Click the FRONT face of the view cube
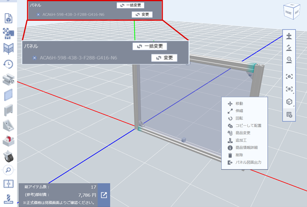Screen dimensions: 307x207 click(288, 12)
